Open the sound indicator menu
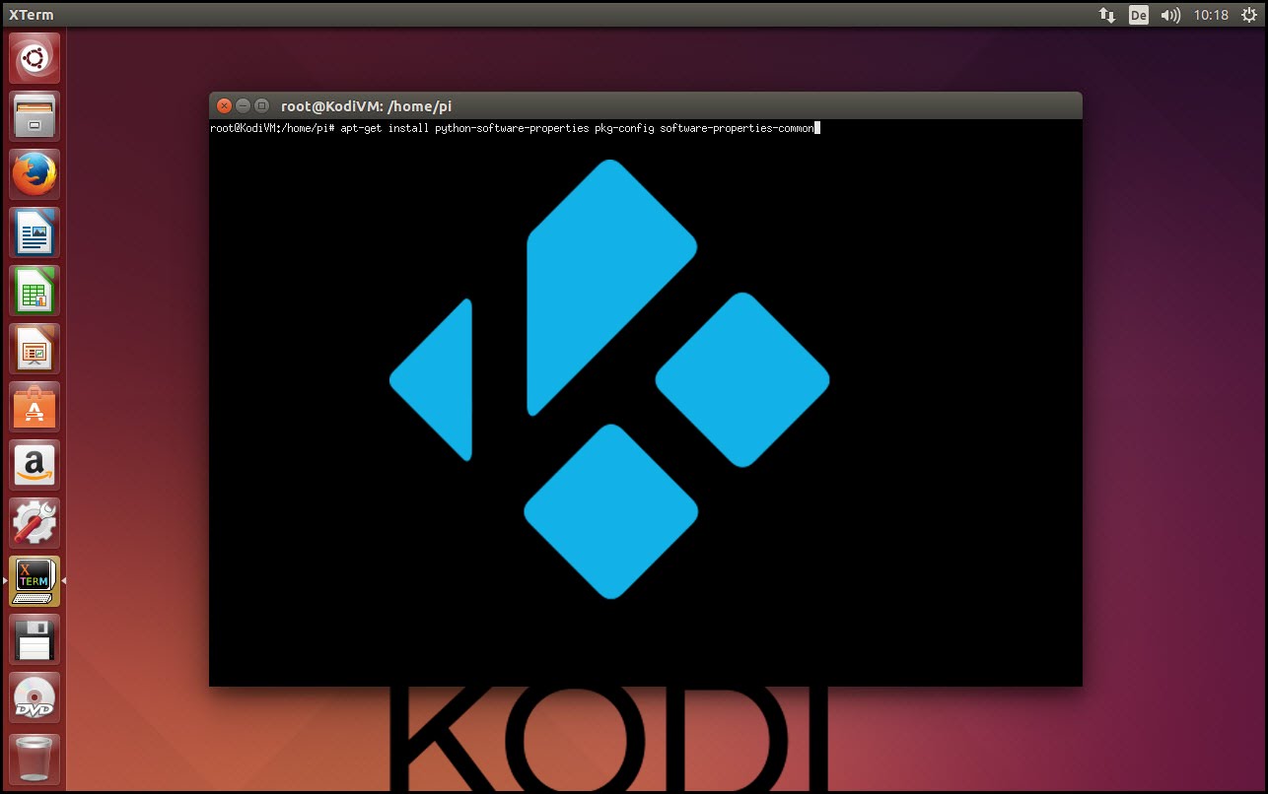The height and width of the screenshot is (794, 1268). (1169, 15)
